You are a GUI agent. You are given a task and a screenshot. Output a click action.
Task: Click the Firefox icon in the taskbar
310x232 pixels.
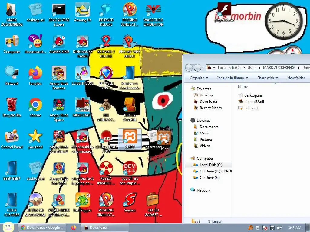(x=74, y=227)
